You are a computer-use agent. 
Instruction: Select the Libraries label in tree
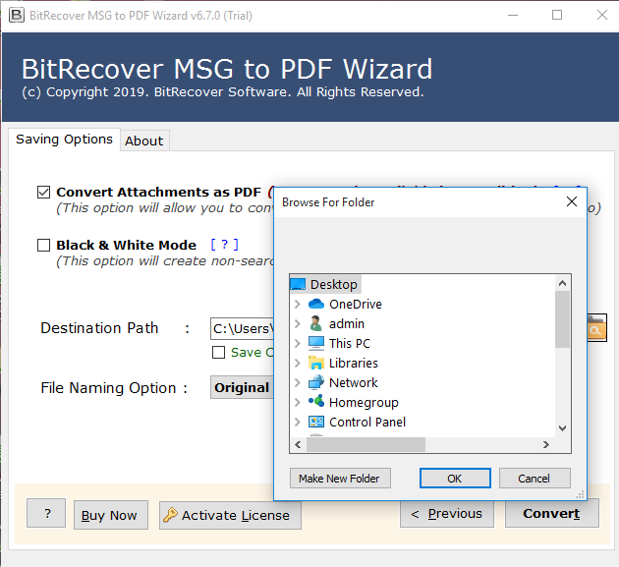(354, 363)
